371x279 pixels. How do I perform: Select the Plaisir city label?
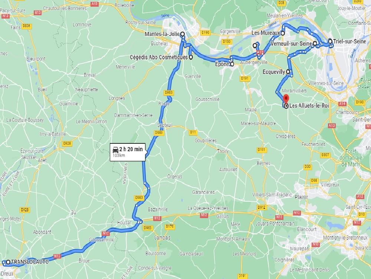(301, 197)
